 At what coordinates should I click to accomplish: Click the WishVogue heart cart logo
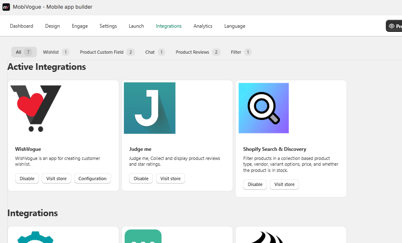pos(36,108)
